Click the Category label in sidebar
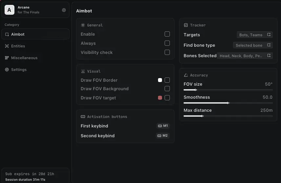 [x=12, y=25]
